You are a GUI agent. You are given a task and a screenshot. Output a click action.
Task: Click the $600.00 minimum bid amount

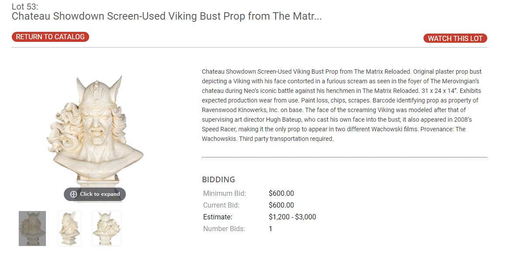click(x=281, y=193)
